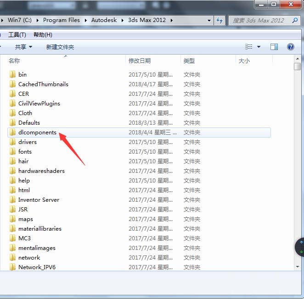Expand arrow after Win7 (C:) breadcrumb
The height and width of the screenshot is (299, 304).
(37, 20)
